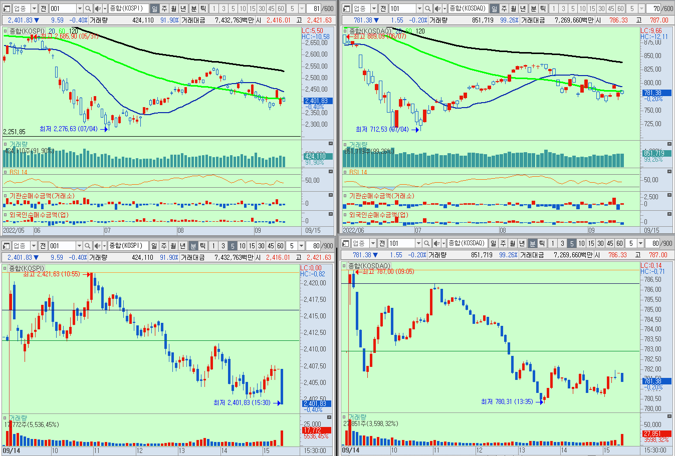
Task: Select 주 weekly period in KOSDAQ daily chart
Action: click(x=504, y=9)
